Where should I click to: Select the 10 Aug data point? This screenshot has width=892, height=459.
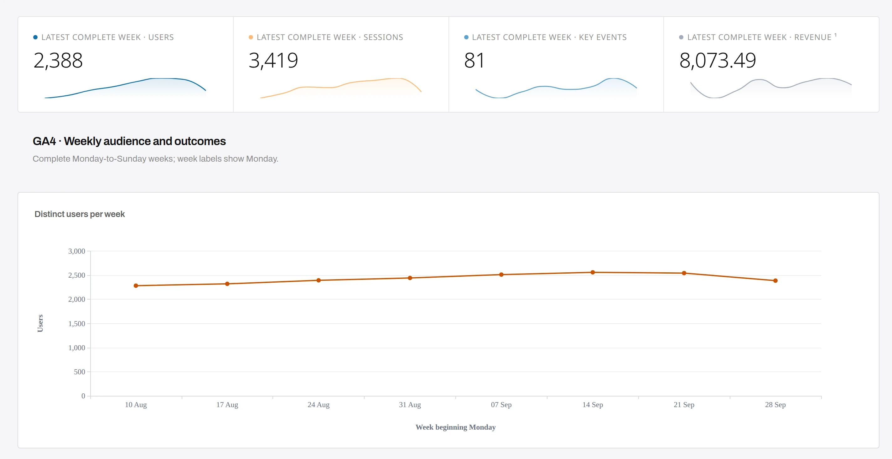(x=136, y=286)
